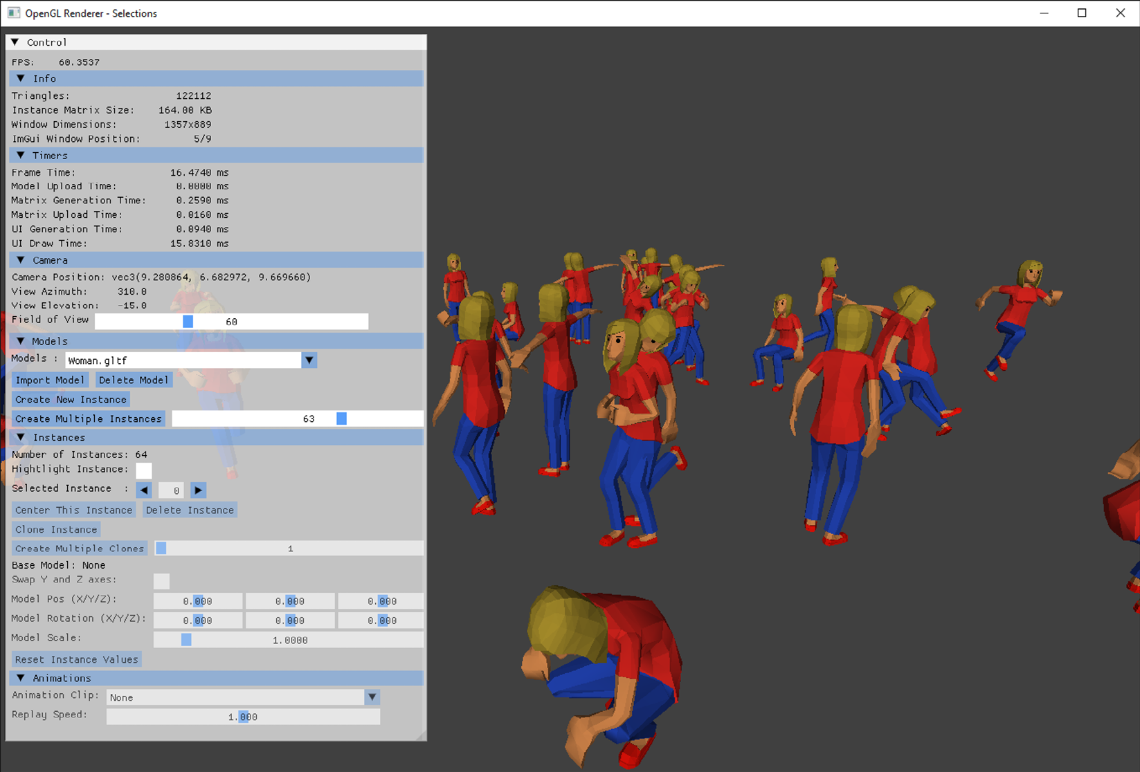This screenshot has height=772, width=1140.
Task: Click Reset Instance Values button
Action: click(77, 660)
